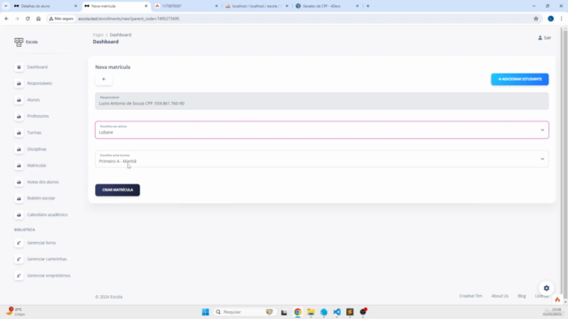This screenshot has height=319, width=568.
Task: Go to Responsáveis menu item
Action: tap(39, 83)
